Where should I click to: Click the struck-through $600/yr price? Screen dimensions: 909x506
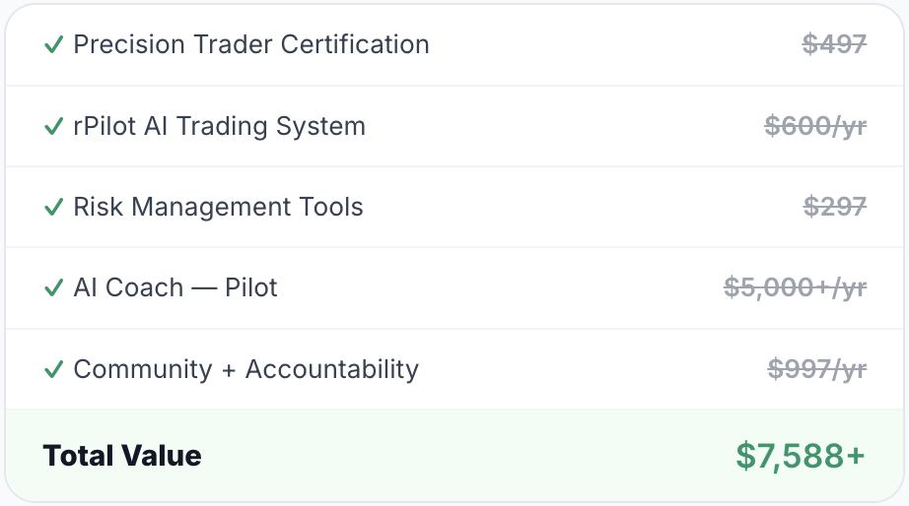(815, 126)
